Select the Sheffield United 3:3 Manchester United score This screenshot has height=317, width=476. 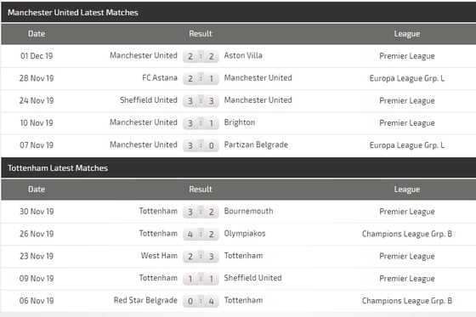(x=201, y=101)
